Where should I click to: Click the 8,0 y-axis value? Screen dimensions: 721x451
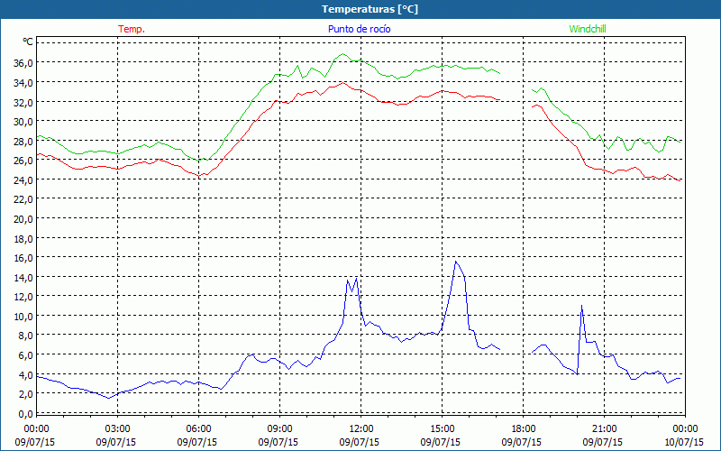25,336
